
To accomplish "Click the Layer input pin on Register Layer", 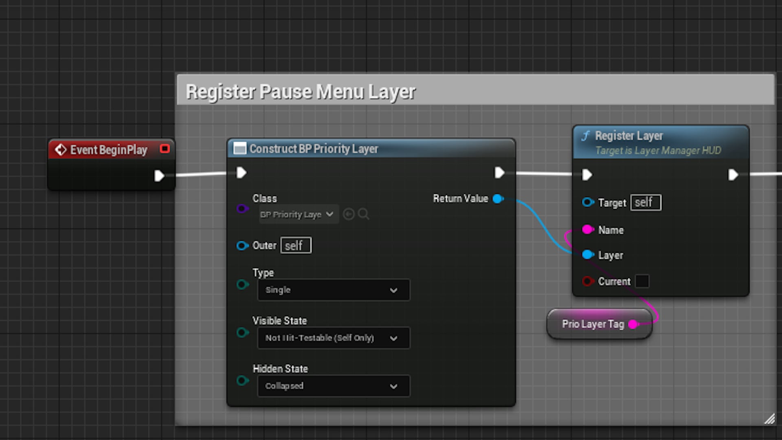I will pyautogui.click(x=588, y=255).
